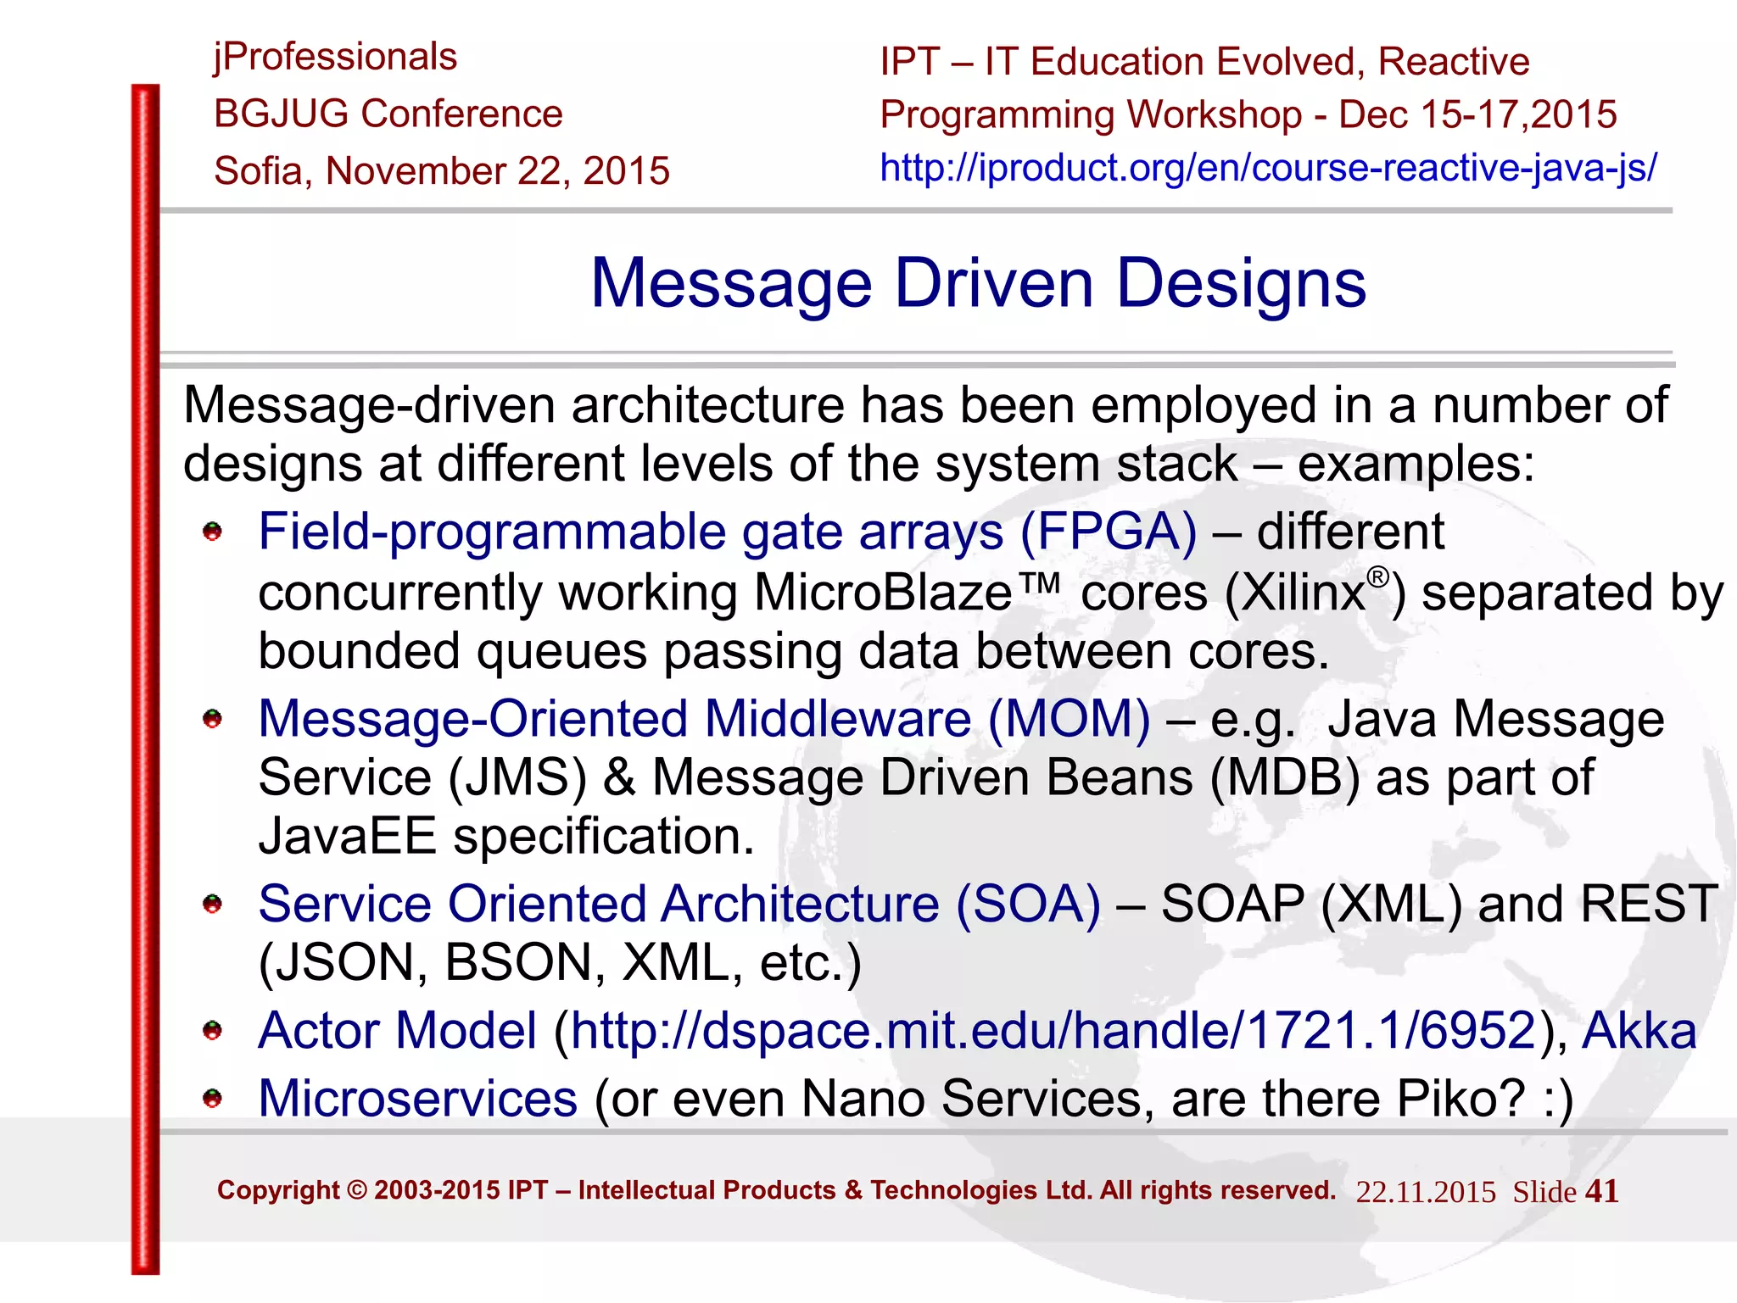The width and height of the screenshot is (1737, 1303).
Task: Select the slide title Message Driven Designs
Action: [x=979, y=283]
